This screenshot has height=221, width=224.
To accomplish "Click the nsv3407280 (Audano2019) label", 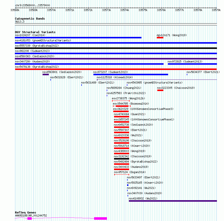I will point(32,61).
